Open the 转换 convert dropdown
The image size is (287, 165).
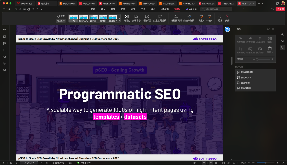pos(209,18)
